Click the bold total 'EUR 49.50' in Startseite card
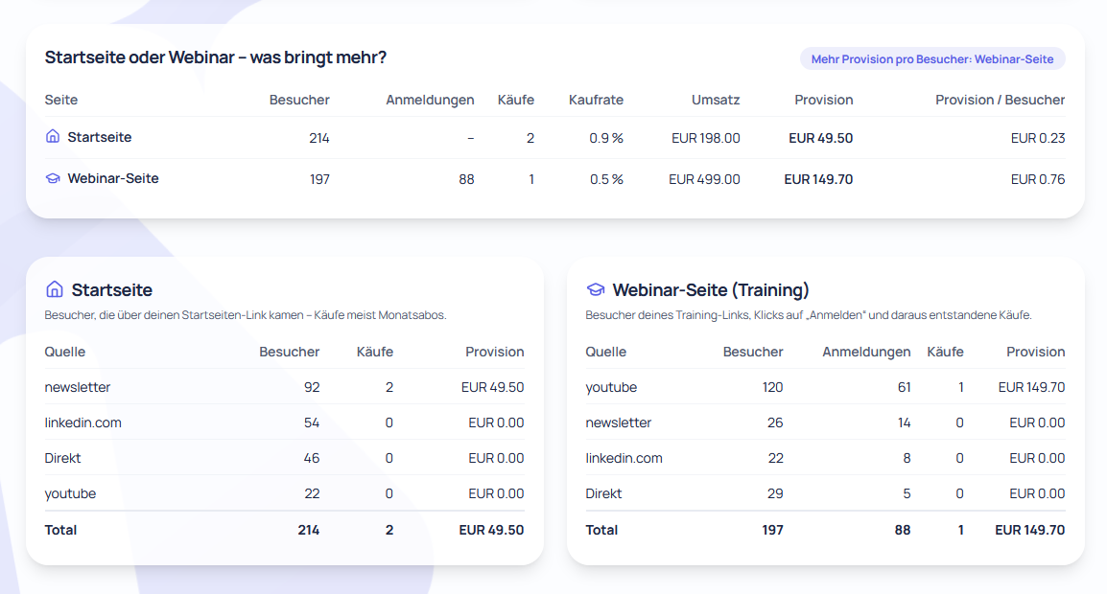The width and height of the screenshot is (1107, 594). tap(491, 530)
